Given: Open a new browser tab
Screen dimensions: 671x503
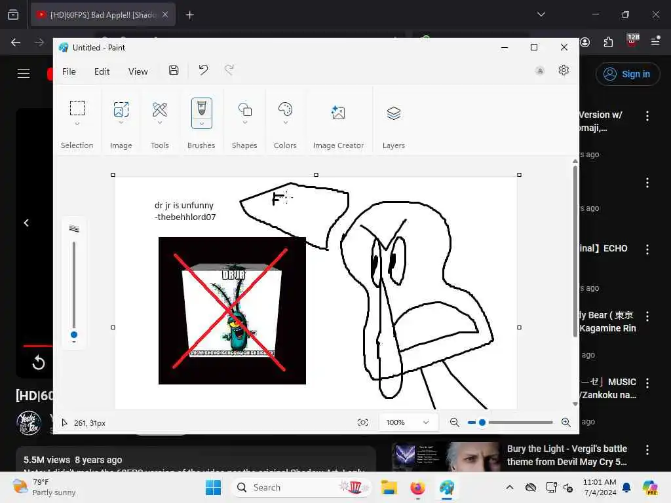Looking at the screenshot, I should 189,15.
